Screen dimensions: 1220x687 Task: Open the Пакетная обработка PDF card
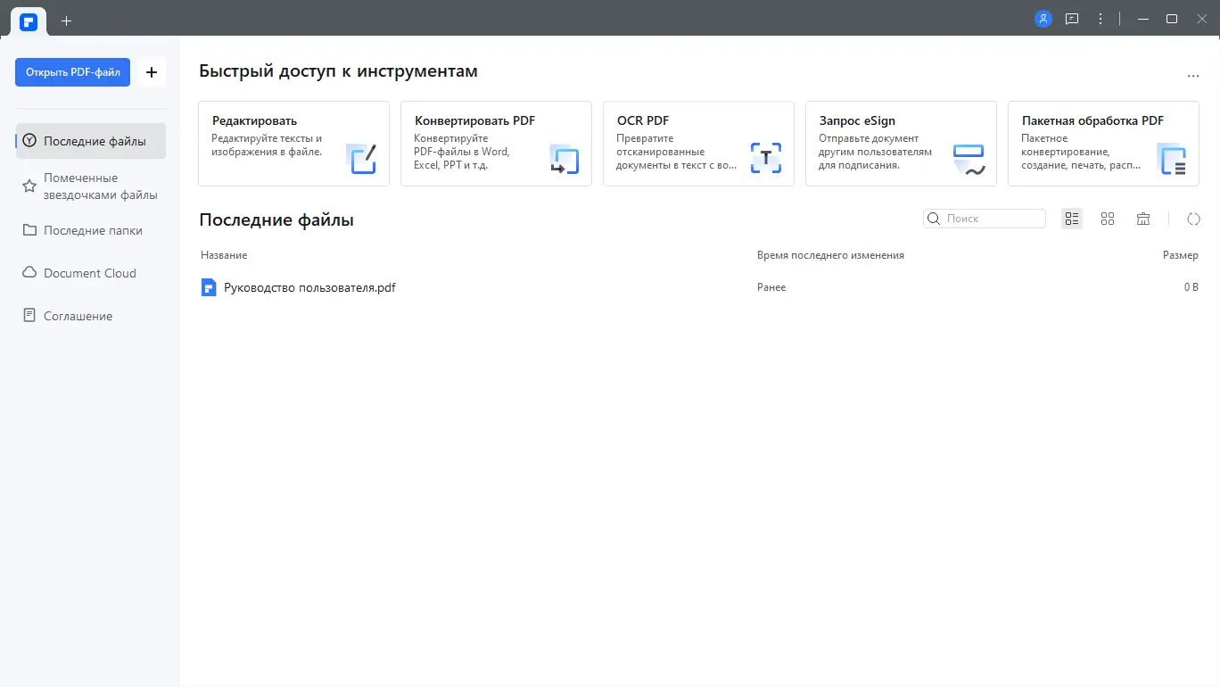(x=1103, y=144)
